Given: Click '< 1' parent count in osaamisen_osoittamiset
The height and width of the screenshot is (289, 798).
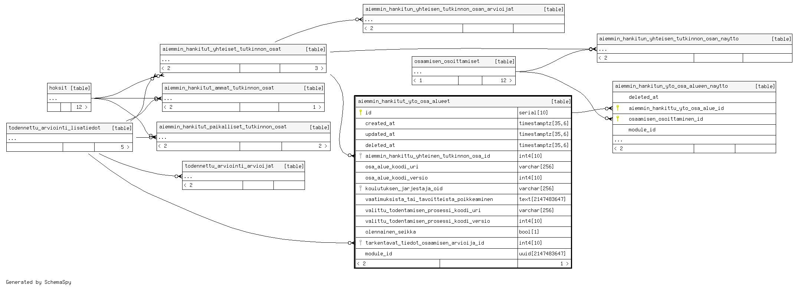Looking at the screenshot, I should click(x=418, y=80).
